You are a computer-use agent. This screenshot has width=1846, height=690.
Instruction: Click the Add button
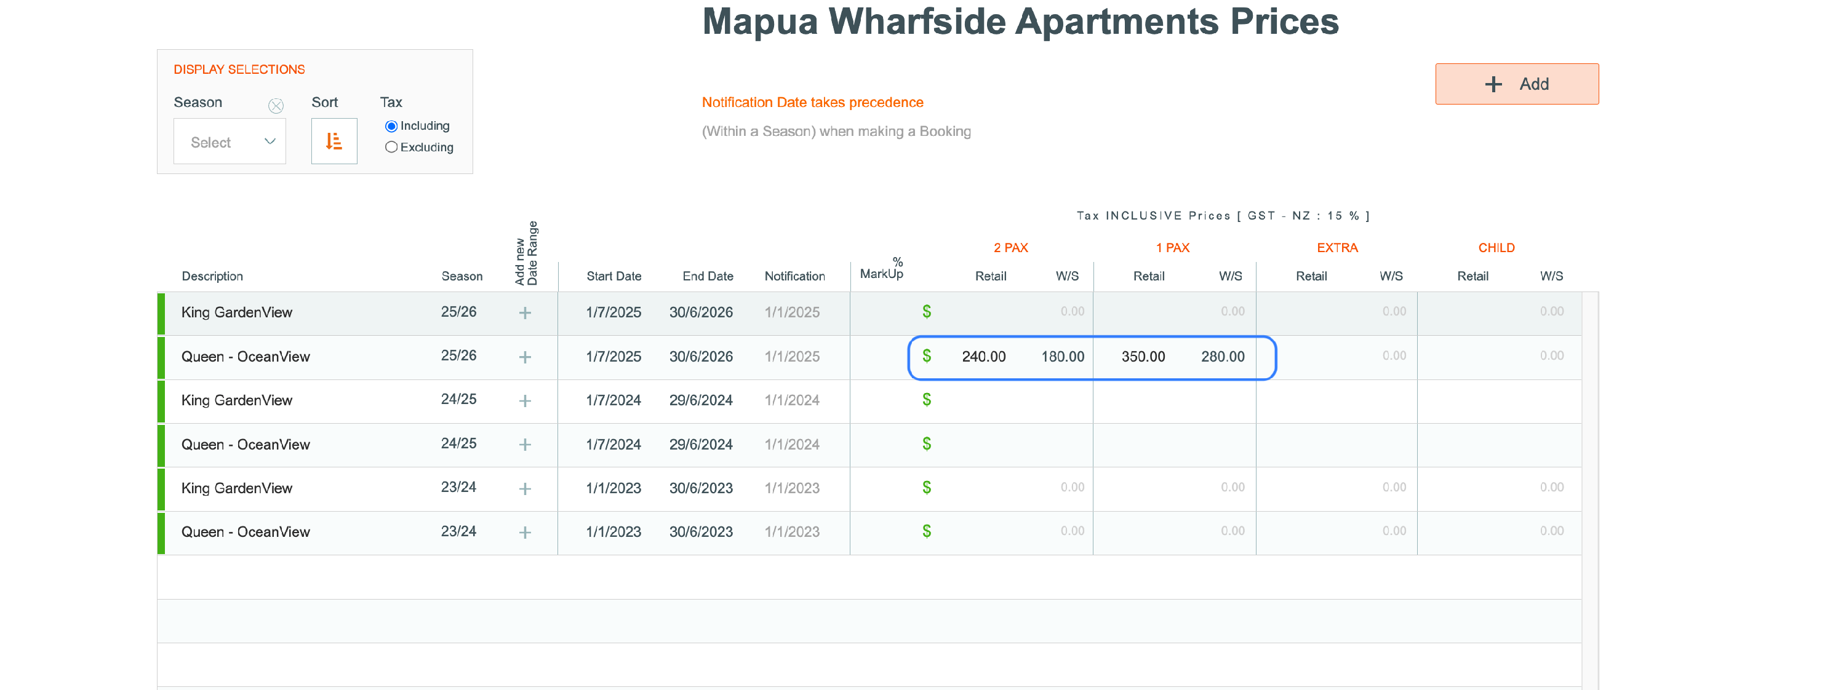(1516, 84)
